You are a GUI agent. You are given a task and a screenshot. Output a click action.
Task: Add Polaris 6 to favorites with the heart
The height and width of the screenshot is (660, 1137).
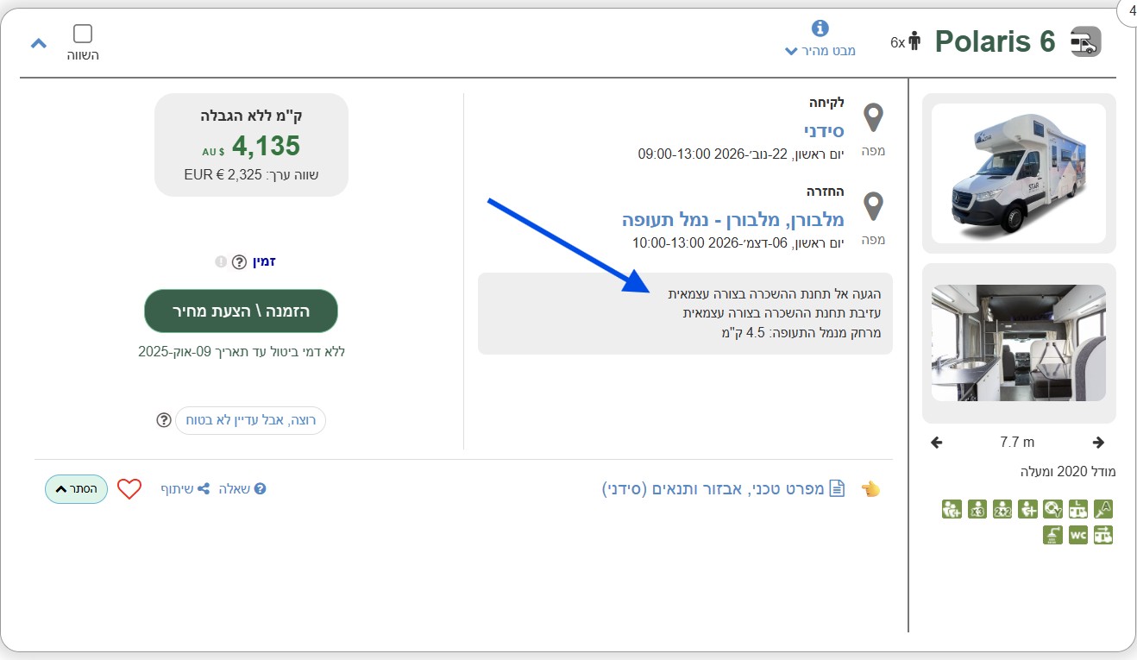click(x=129, y=489)
